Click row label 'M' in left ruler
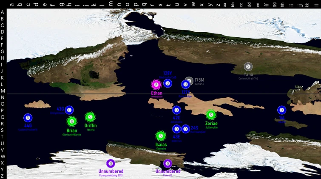 point(3,91)
